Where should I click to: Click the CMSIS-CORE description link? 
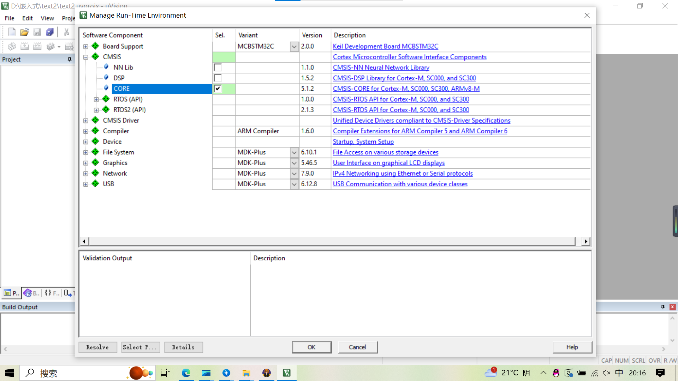click(x=406, y=89)
